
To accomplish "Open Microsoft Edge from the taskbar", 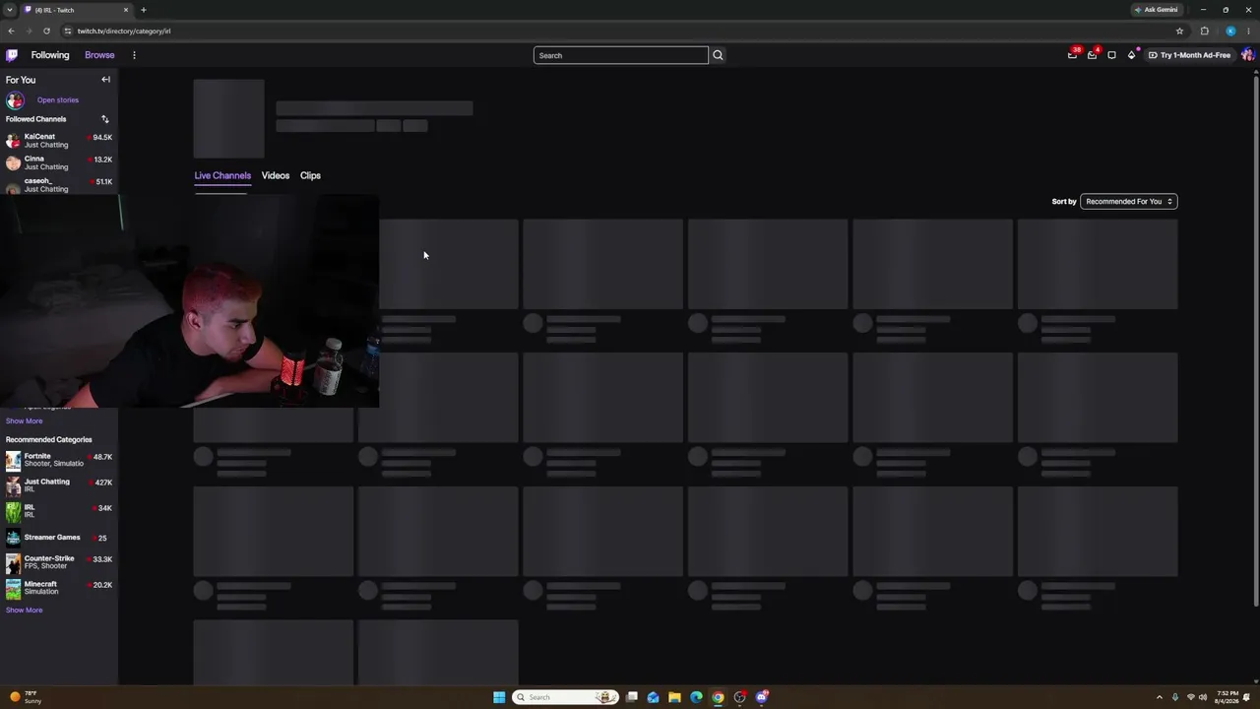I will [696, 697].
